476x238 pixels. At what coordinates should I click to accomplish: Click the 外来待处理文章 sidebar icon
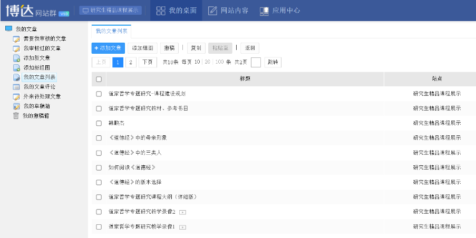(16, 96)
